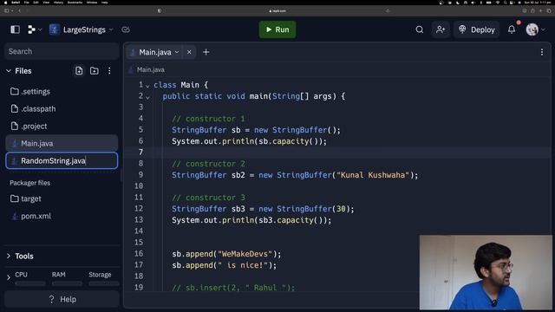Open the notifications bell
Image resolution: width=555 pixels, height=312 pixels.
point(512,29)
